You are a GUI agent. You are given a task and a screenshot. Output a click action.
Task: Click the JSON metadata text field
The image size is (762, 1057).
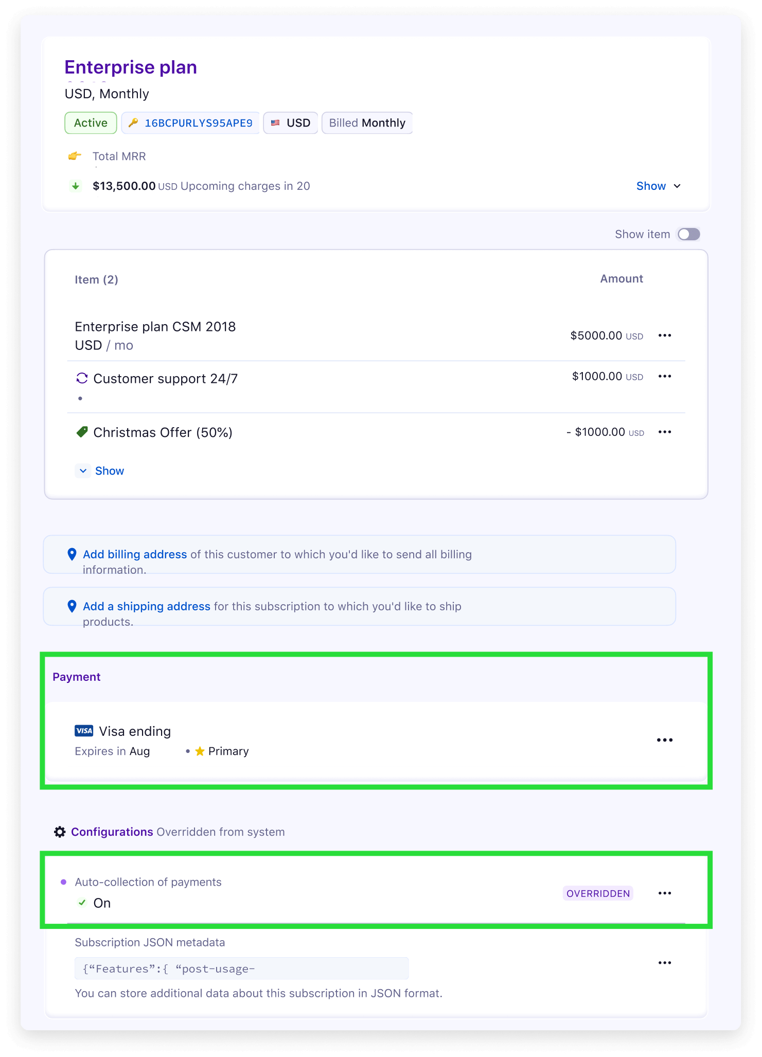[242, 969]
